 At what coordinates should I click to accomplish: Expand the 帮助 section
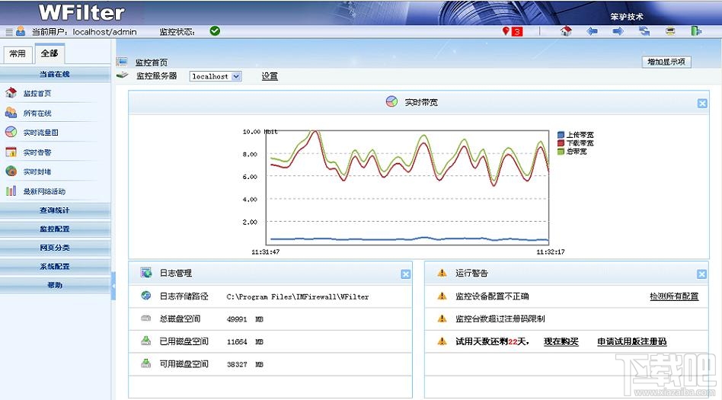[55, 285]
